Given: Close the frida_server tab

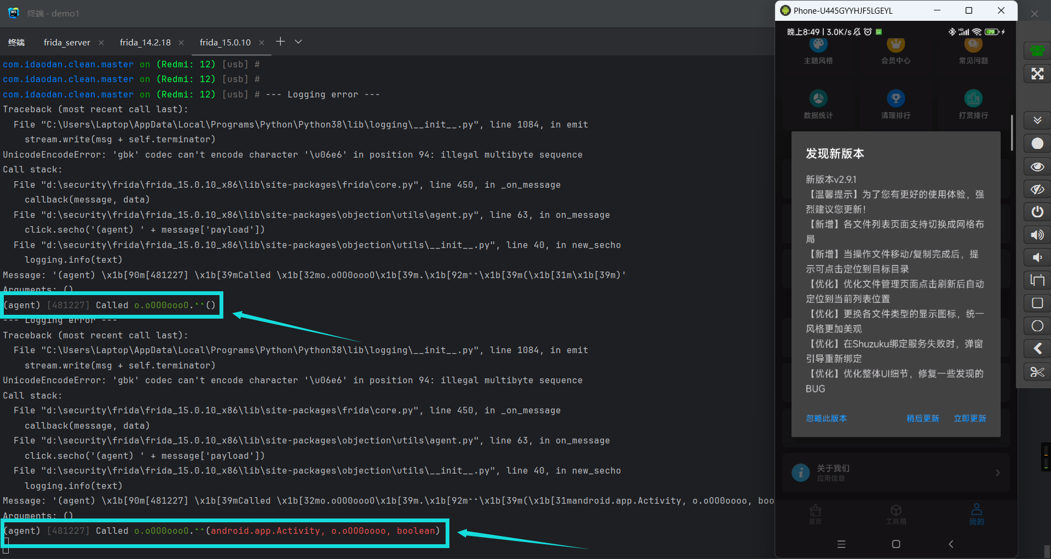Looking at the screenshot, I should pos(101,43).
